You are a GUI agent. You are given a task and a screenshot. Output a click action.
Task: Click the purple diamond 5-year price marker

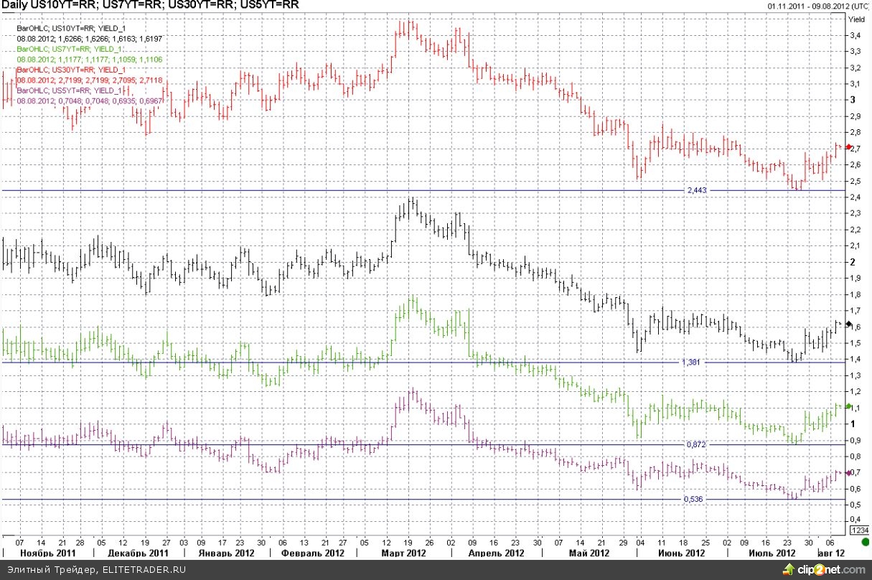(x=848, y=472)
